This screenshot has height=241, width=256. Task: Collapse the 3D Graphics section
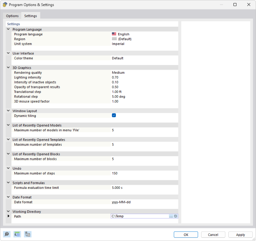8,68
